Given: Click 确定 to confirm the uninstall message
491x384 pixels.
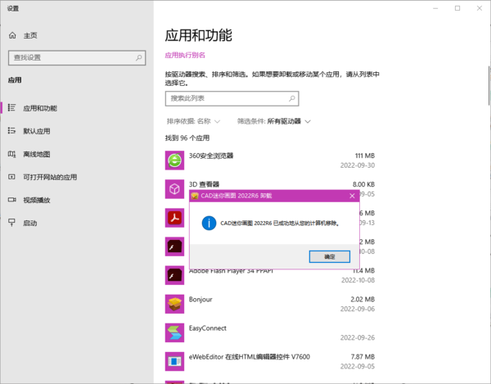Looking at the screenshot, I should pos(329,256).
